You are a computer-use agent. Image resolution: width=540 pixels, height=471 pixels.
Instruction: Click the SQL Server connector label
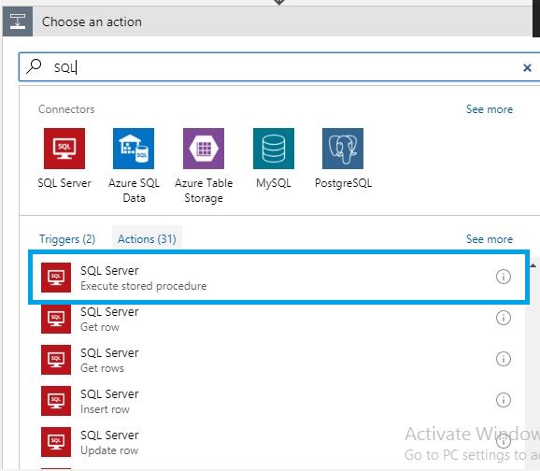tap(64, 182)
